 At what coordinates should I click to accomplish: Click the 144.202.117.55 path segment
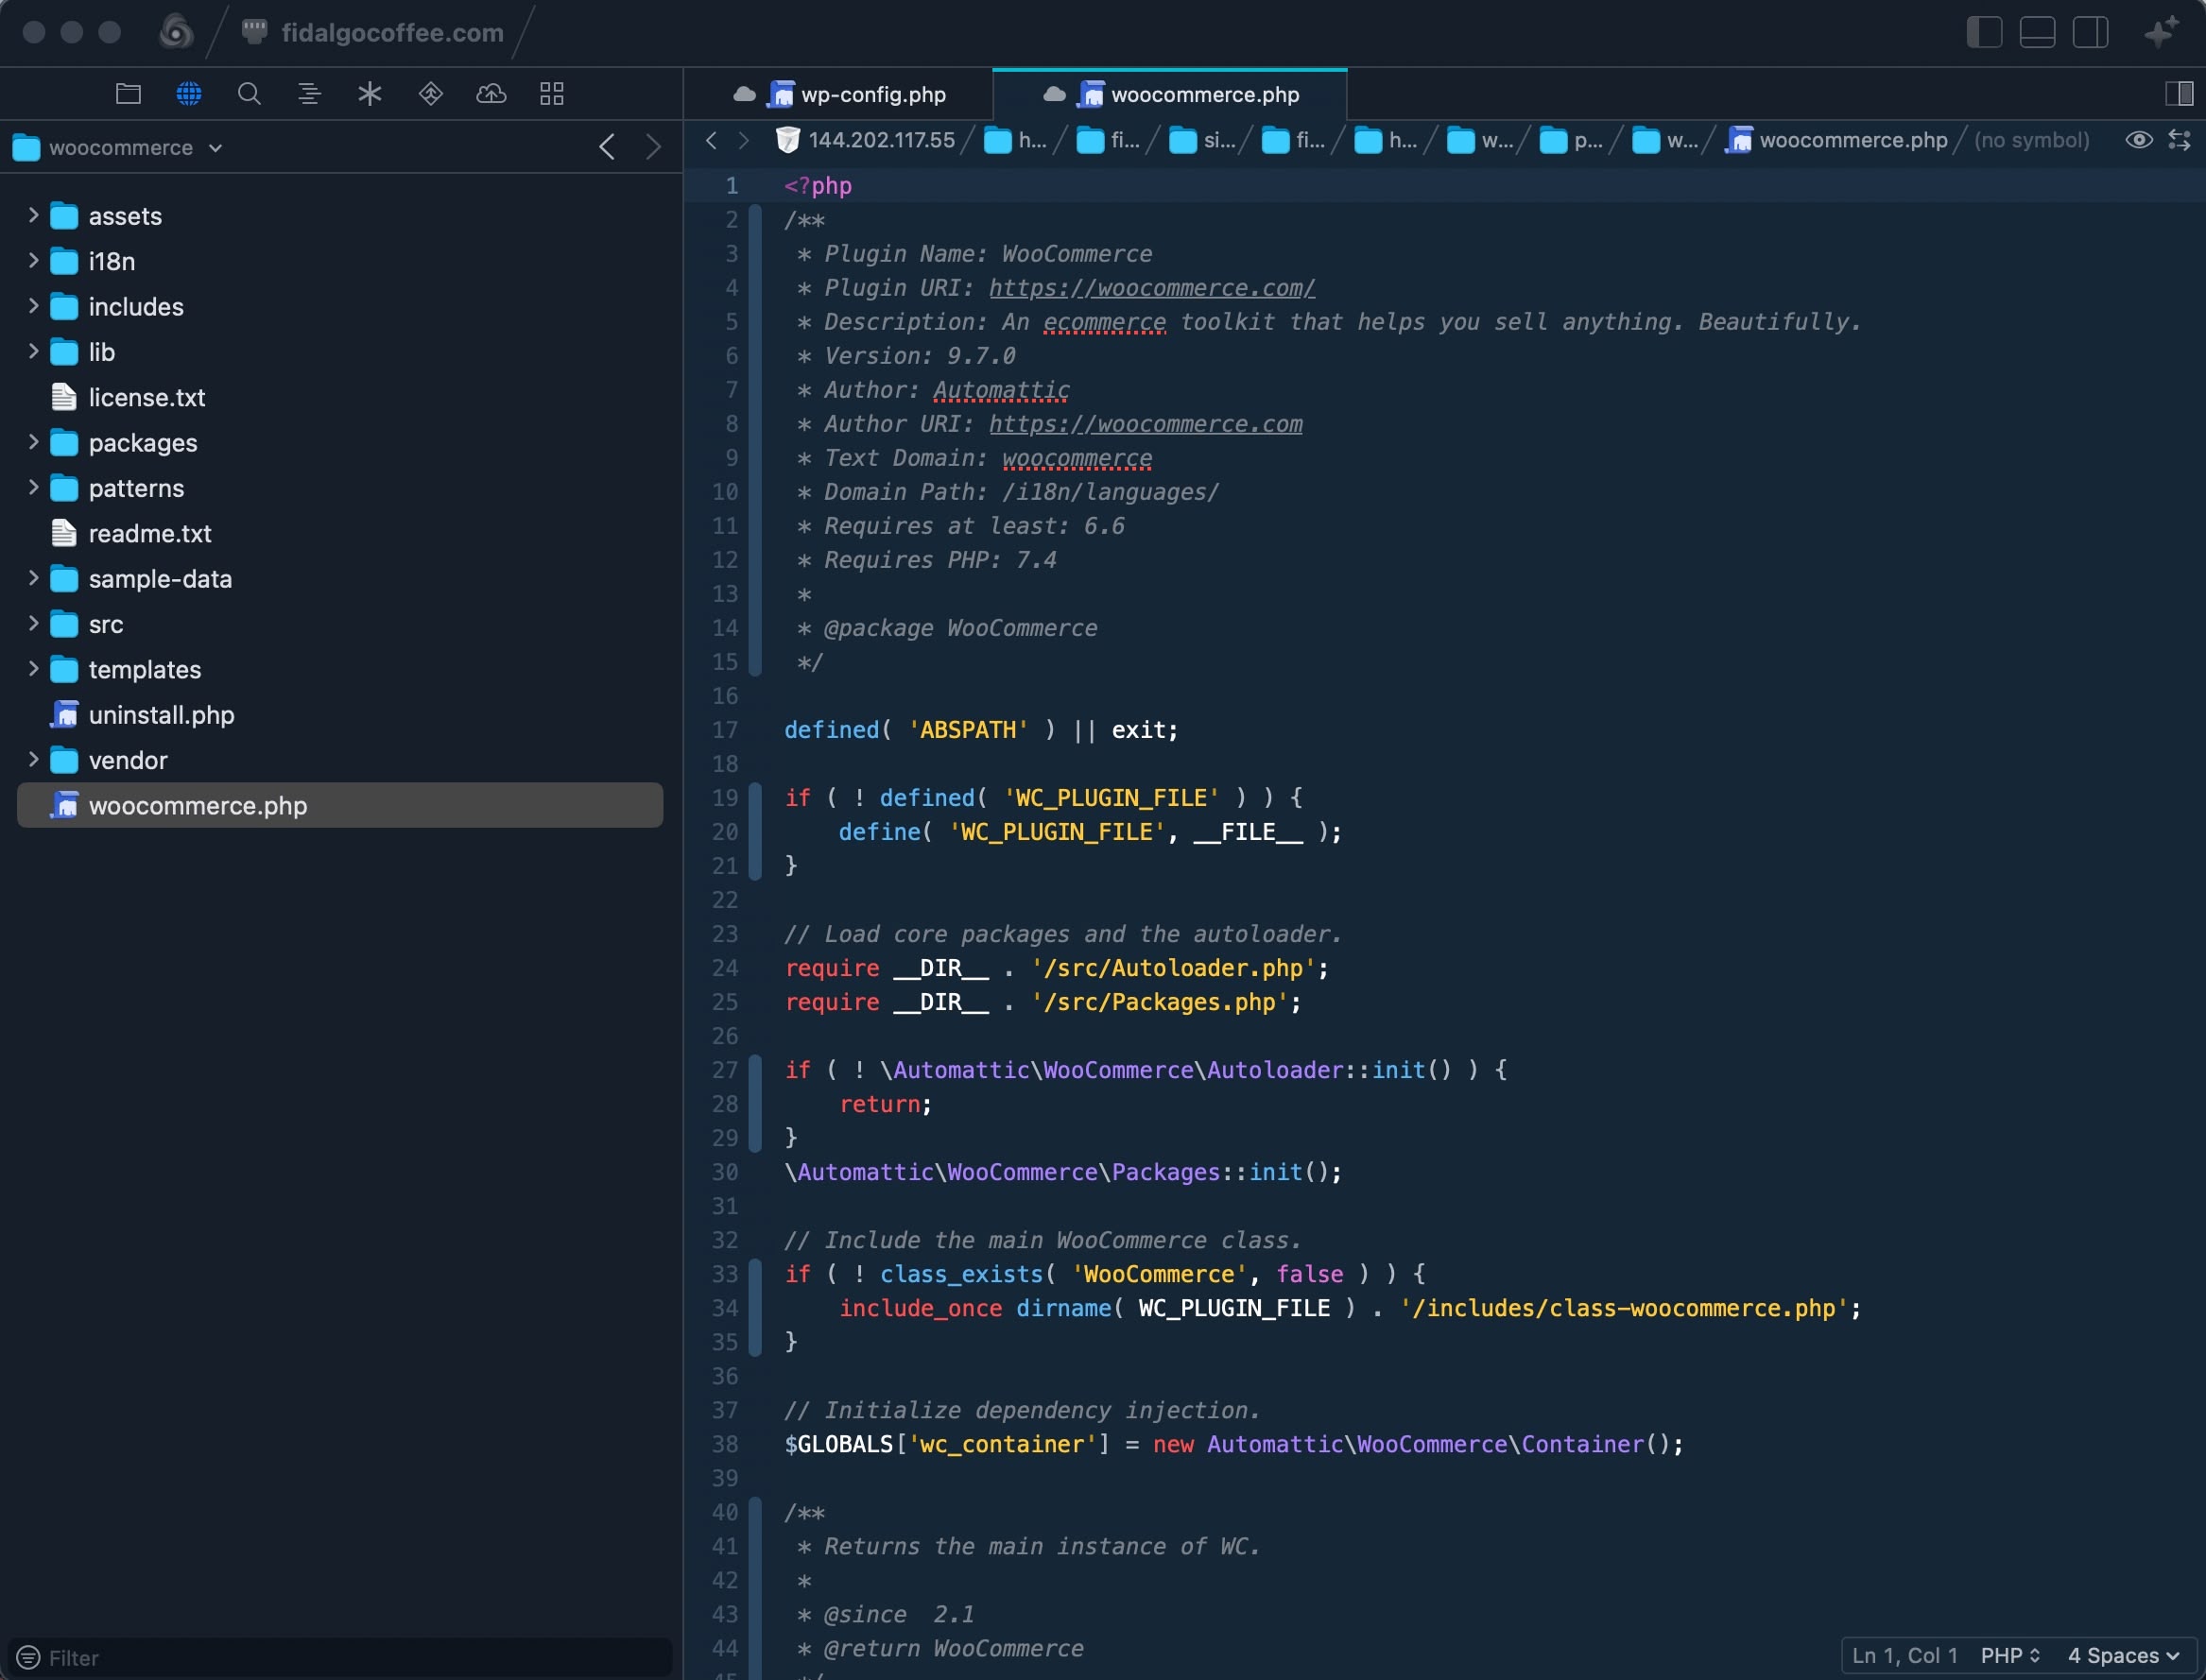pos(866,140)
